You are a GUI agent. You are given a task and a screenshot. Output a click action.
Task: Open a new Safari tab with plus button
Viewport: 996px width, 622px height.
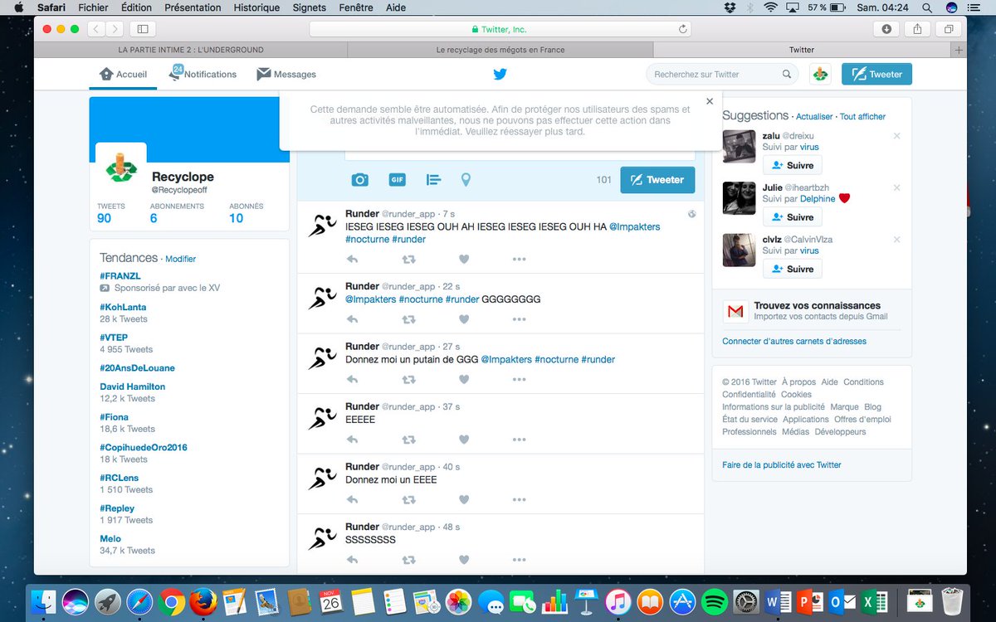coord(959,50)
